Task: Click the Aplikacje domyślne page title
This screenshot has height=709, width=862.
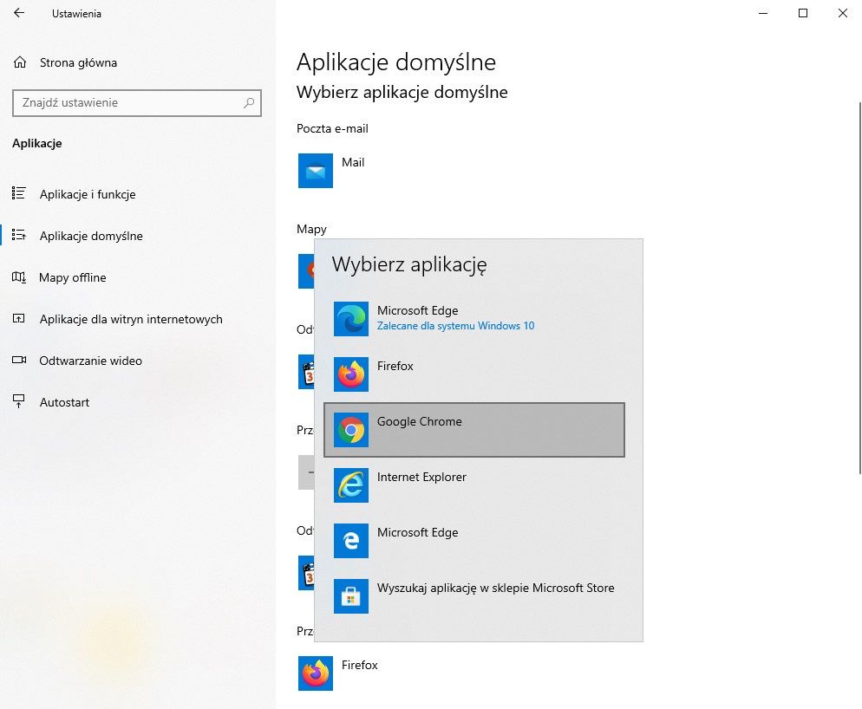Action: click(395, 62)
